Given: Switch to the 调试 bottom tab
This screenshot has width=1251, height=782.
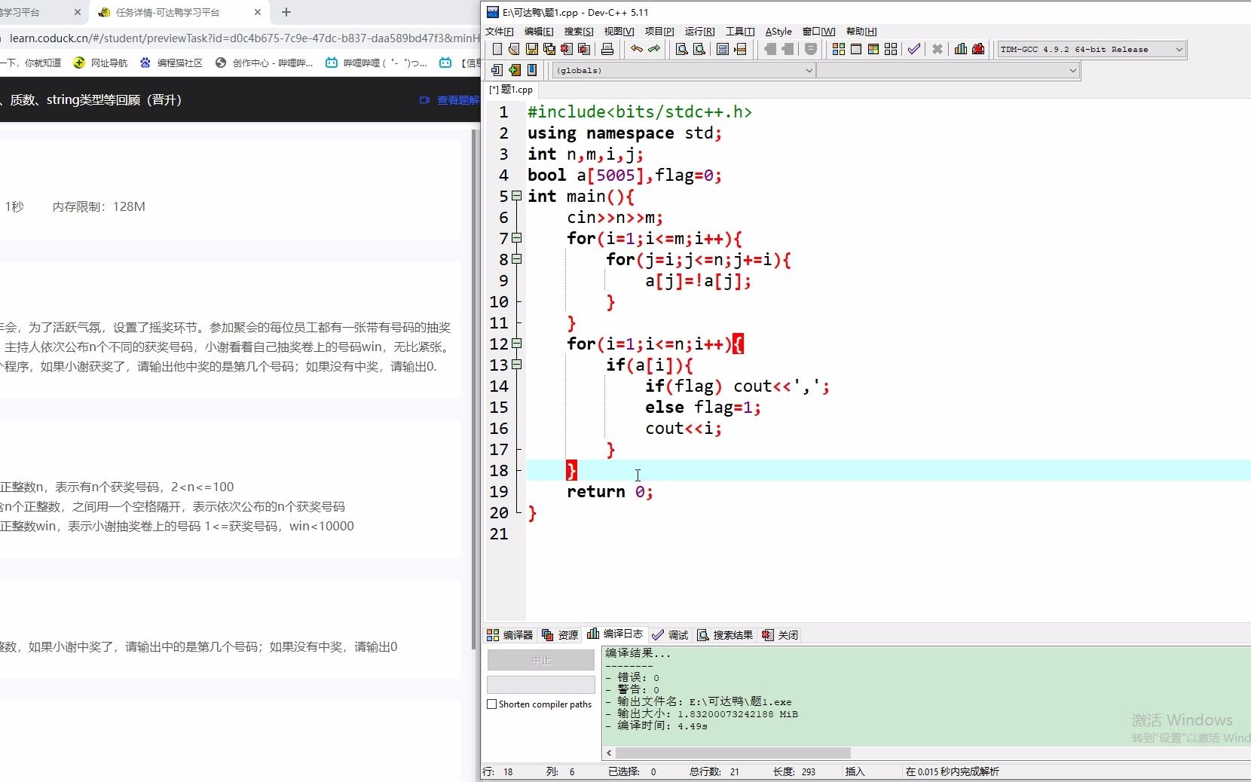Looking at the screenshot, I should 671,635.
